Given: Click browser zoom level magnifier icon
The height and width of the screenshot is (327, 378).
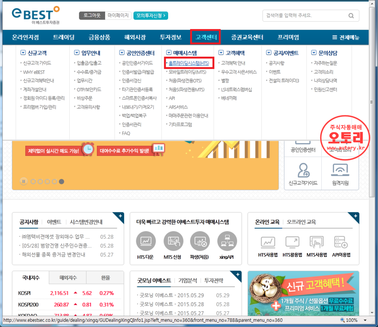Looking at the screenshot, I should pos(342,320).
